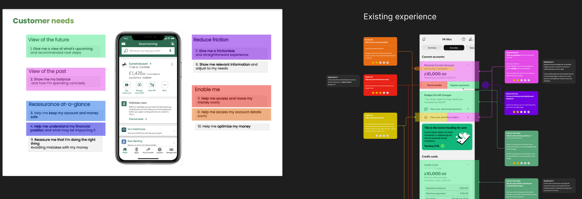Select the 'Reassurance at-a-glance' blue card
The image size is (582, 199).
(x=66, y=111)
